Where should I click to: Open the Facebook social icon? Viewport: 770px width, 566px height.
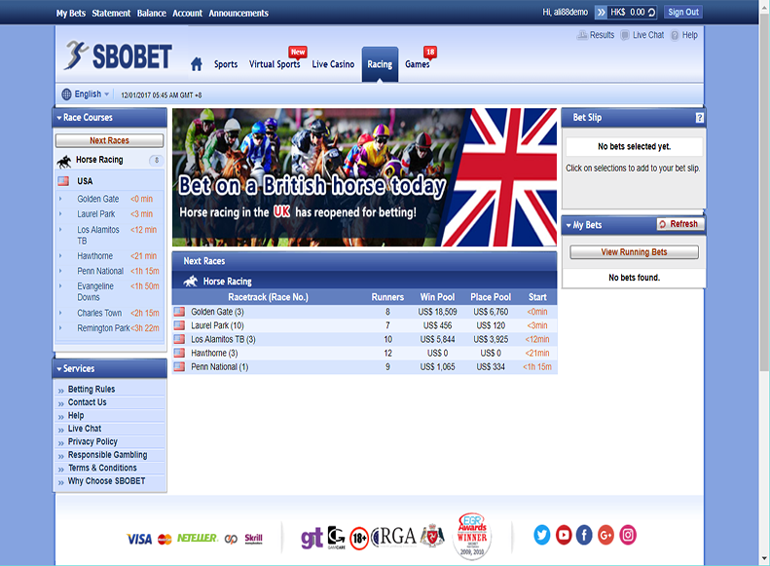(x=584, y=535)
